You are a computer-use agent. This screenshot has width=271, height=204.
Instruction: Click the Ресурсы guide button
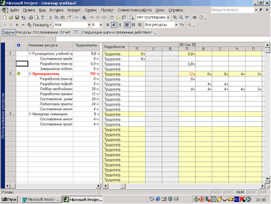23,32
